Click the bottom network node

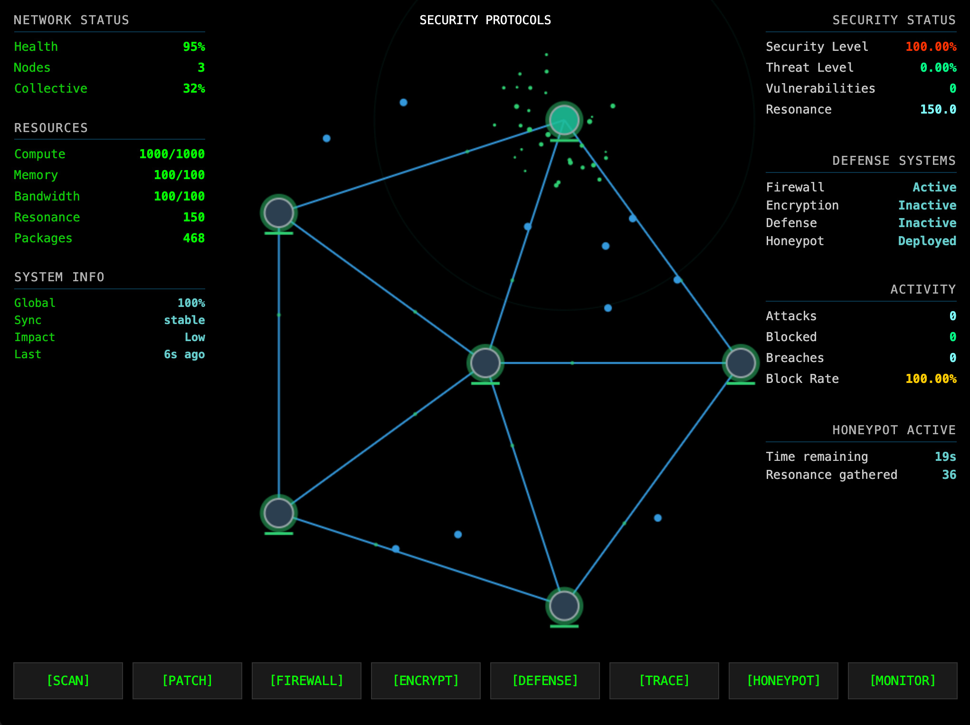click(564, 606)
